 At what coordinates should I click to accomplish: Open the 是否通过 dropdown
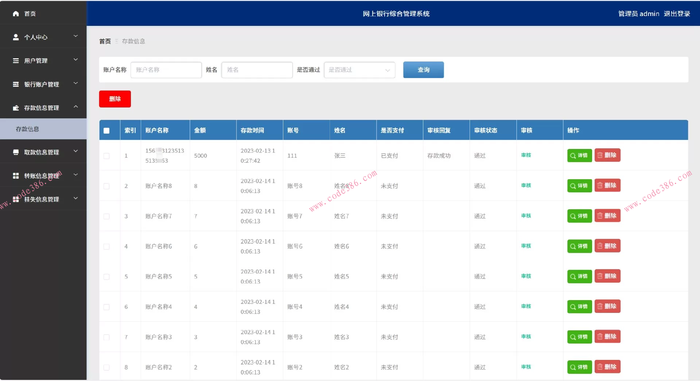pos(359,70)
